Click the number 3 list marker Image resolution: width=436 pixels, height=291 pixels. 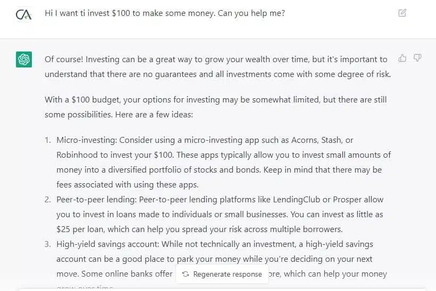pos(47,244)
